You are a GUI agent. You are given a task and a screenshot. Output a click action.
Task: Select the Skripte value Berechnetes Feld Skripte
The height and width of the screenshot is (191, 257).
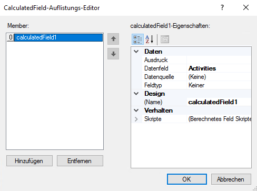click(219, 119)
